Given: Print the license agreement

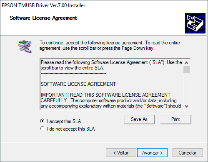Looking at the screenshot, I should click(175, 119).
